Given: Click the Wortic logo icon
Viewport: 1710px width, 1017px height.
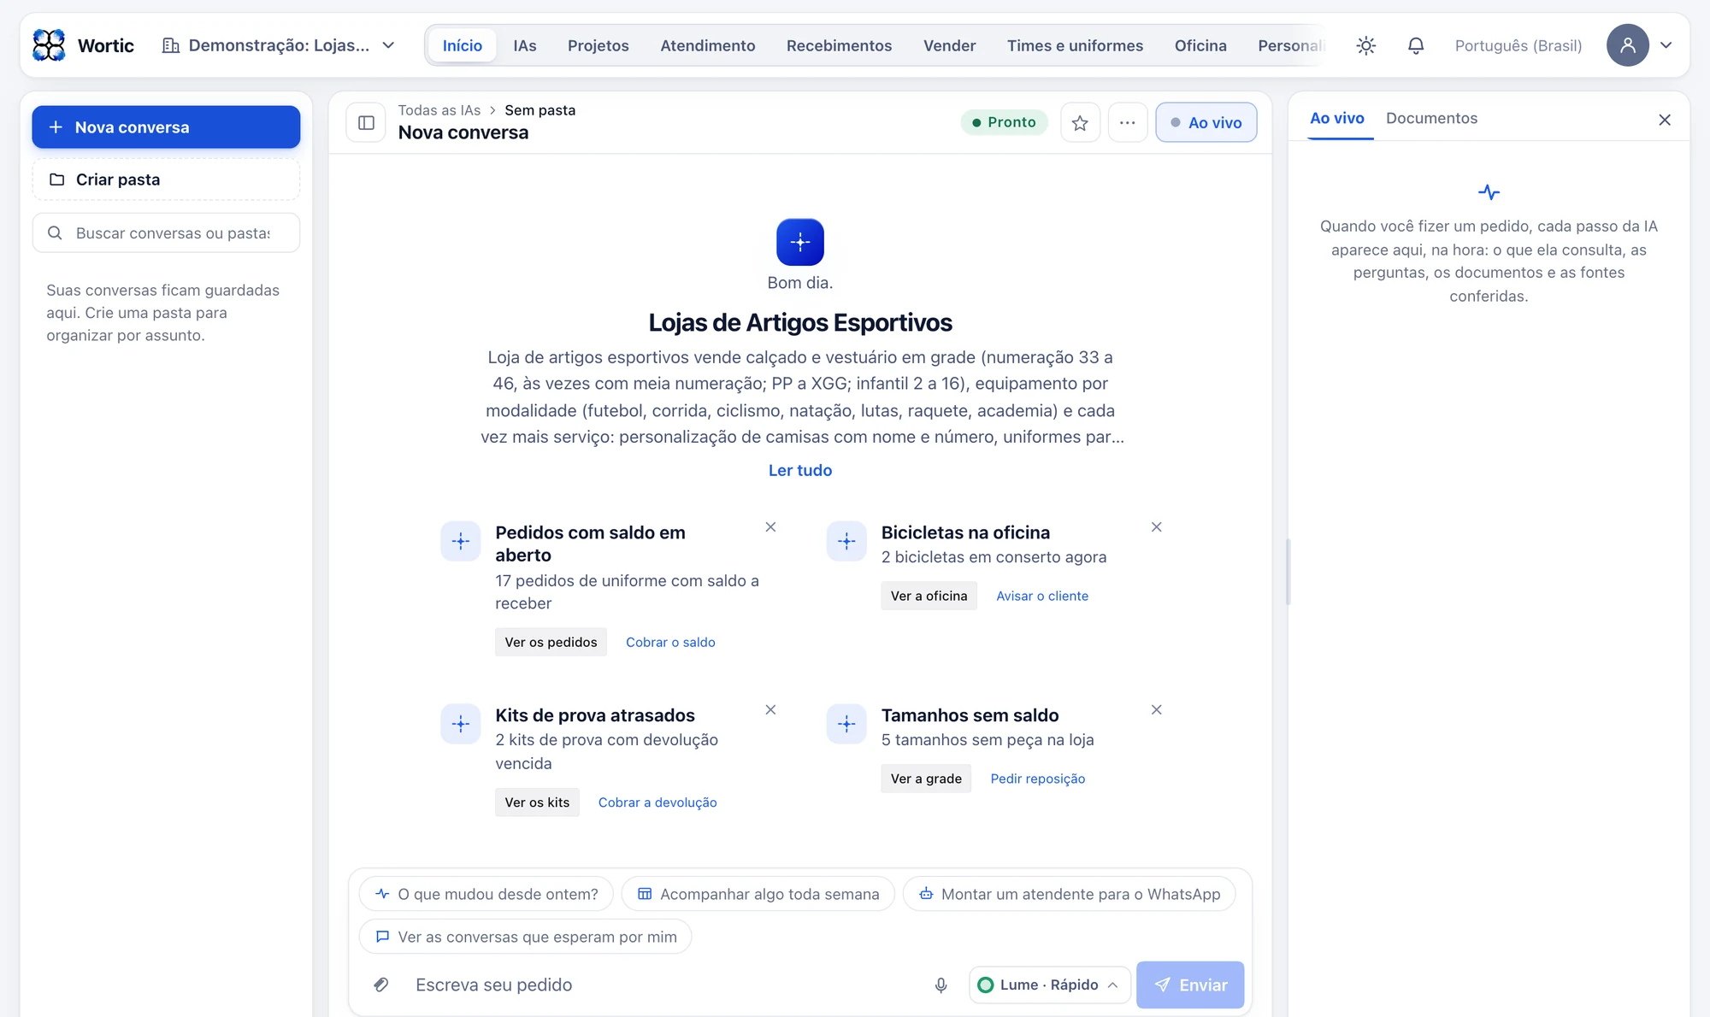Looking at the screenshot, I should [x=49, y=45].
